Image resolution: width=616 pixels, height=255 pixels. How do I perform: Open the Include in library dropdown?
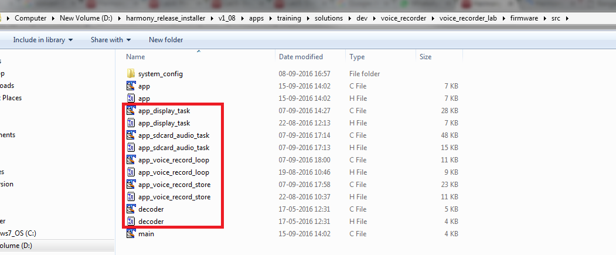pyautogui.click(x=43, y=40)
